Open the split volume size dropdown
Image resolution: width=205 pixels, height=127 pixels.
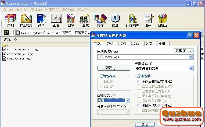tap(128, 112)
